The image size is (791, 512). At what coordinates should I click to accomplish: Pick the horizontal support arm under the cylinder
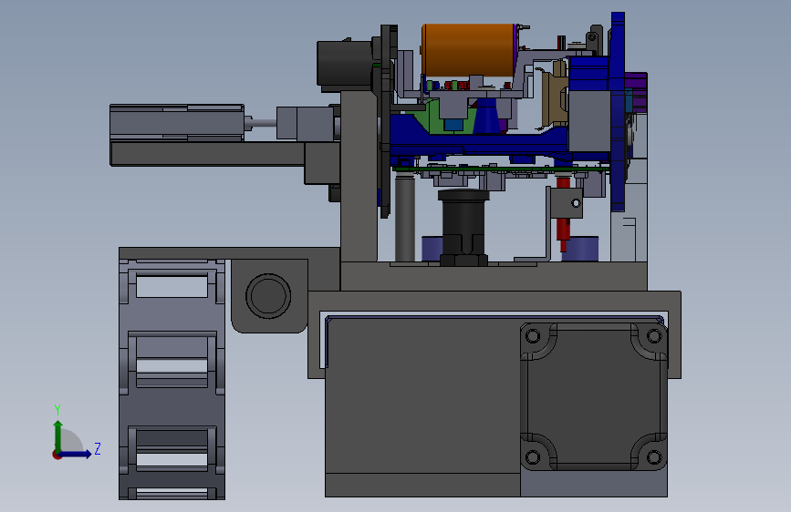[x=207, y=154]
